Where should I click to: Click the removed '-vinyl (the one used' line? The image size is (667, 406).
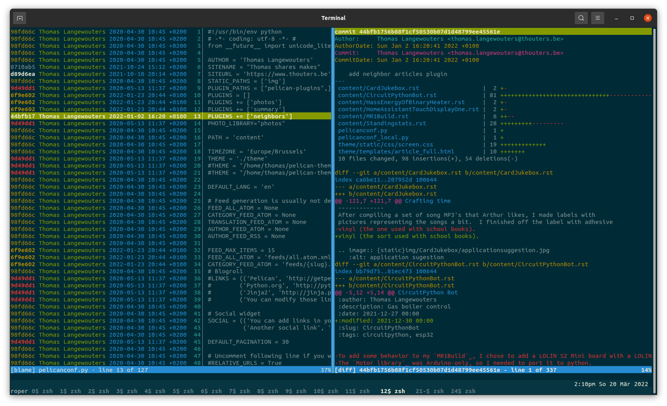(x=405, y=229)
